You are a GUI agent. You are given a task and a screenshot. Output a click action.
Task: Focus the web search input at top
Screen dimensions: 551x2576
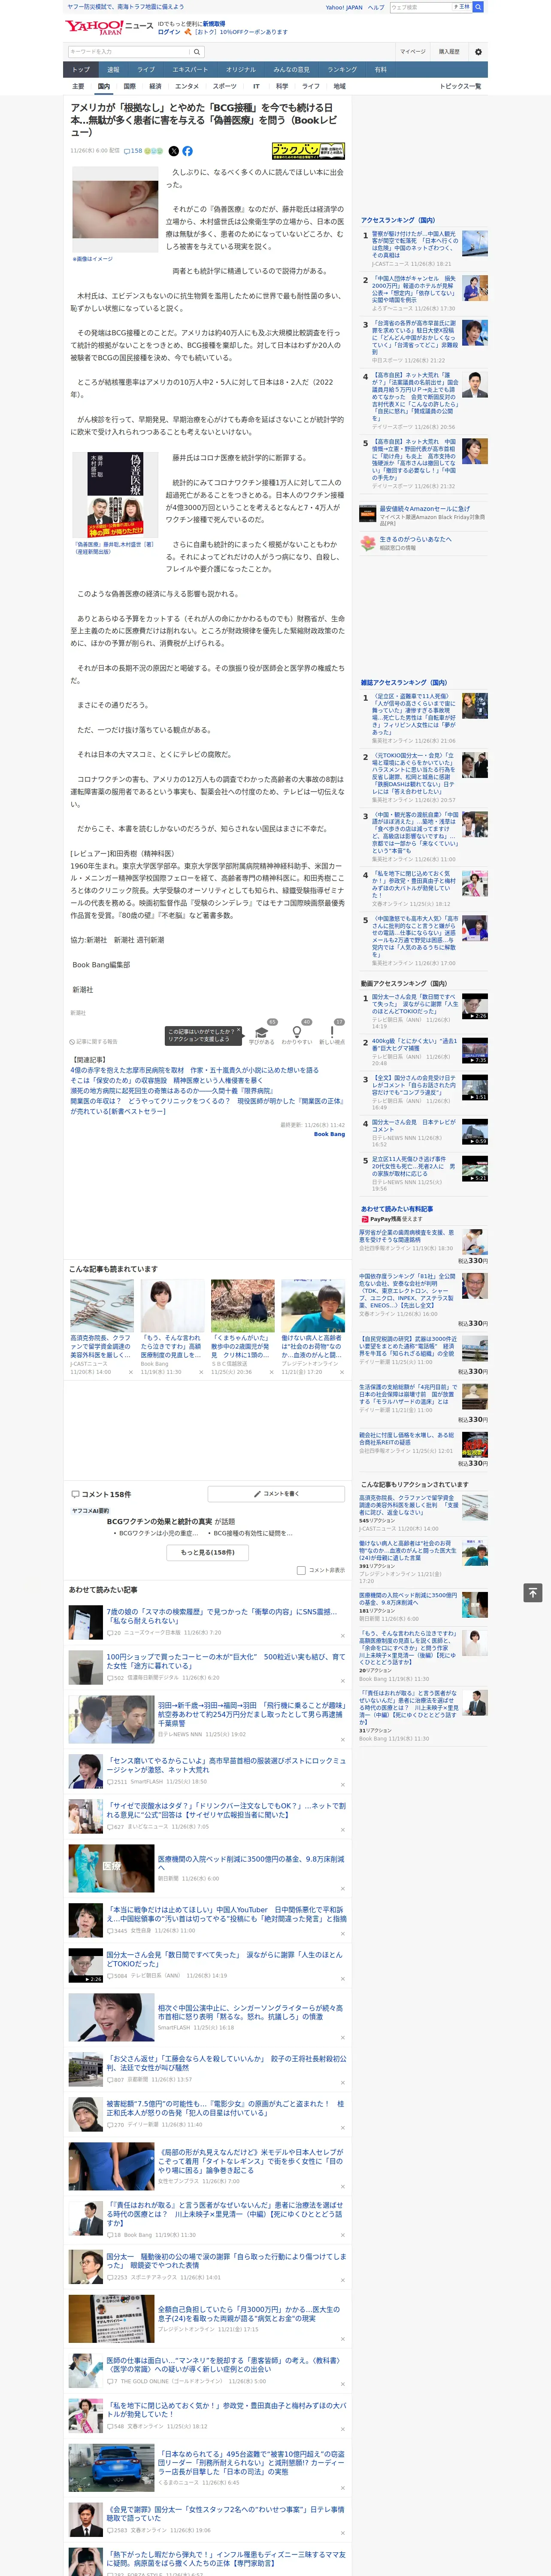point(421,7)
